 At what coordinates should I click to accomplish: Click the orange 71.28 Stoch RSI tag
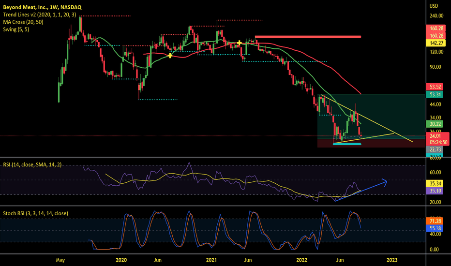[x=435, y=221]
